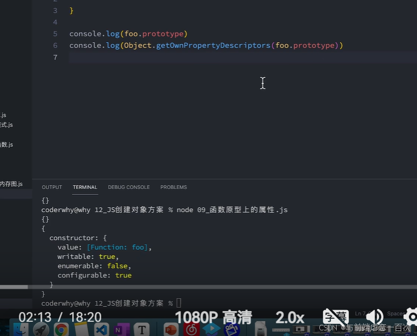Screen dimensions: 417x336
Task: Click getOwnPropertyDescriptors in line 6
Action: coord(213,45)
